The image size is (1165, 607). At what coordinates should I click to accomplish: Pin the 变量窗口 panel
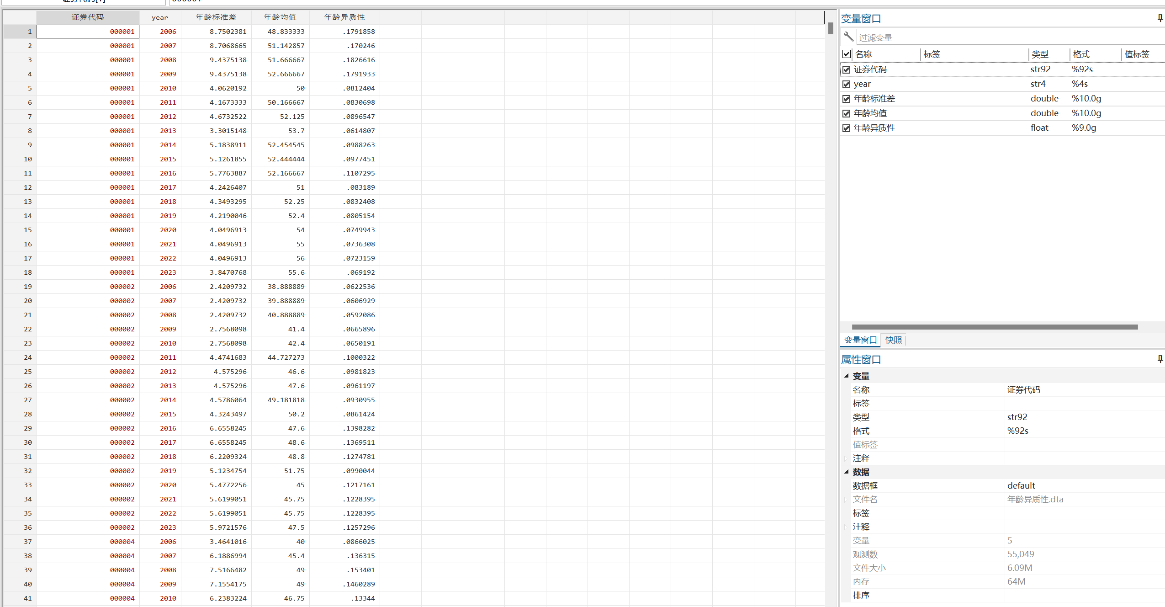tap(1160, 18)
